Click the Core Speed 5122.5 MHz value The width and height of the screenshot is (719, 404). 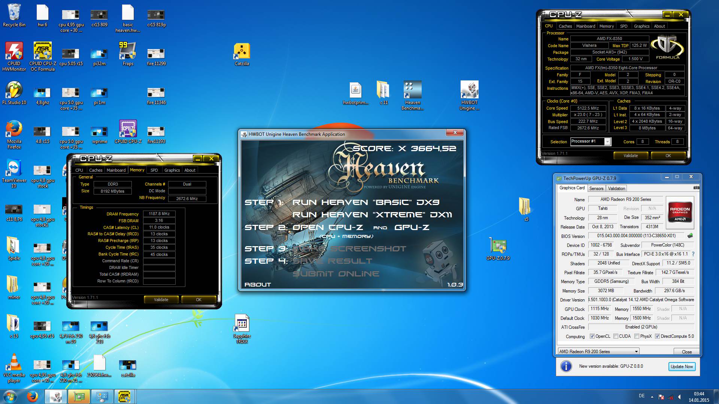(x=588, y=108)
